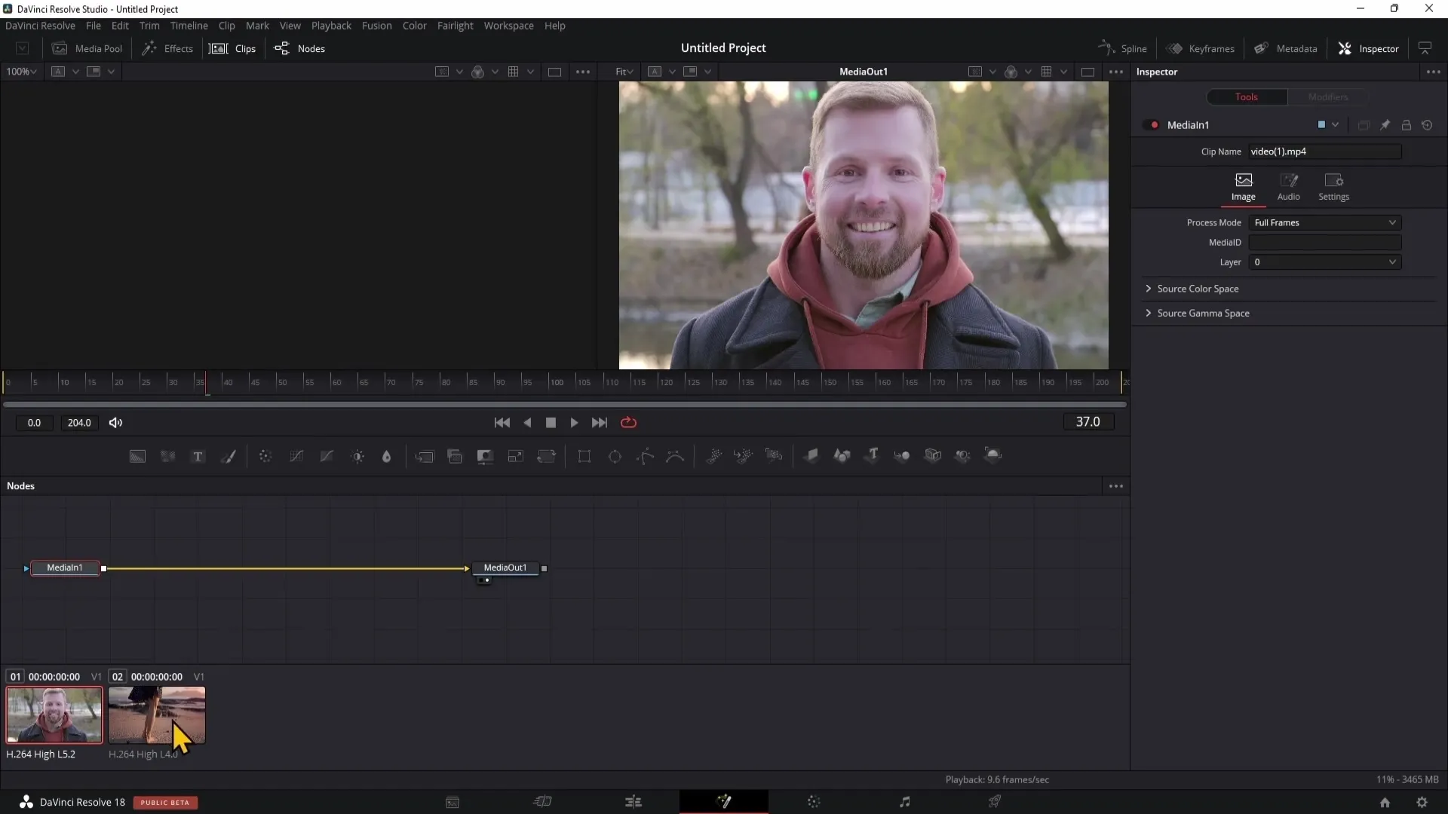Open the Fairlight page
This screenshot has height=814, width=1448.
[904, 802]
